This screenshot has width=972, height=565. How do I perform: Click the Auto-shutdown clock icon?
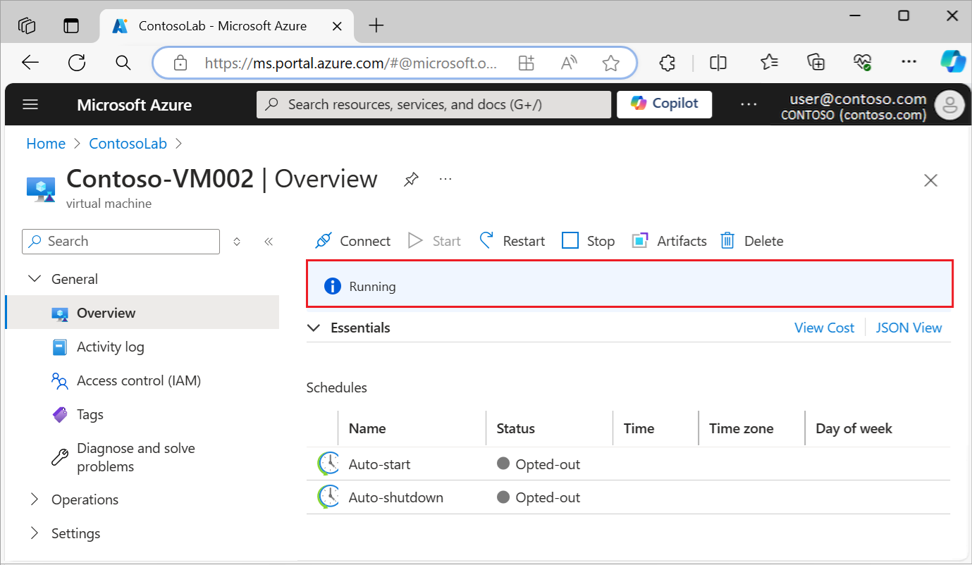pos(328,497)
